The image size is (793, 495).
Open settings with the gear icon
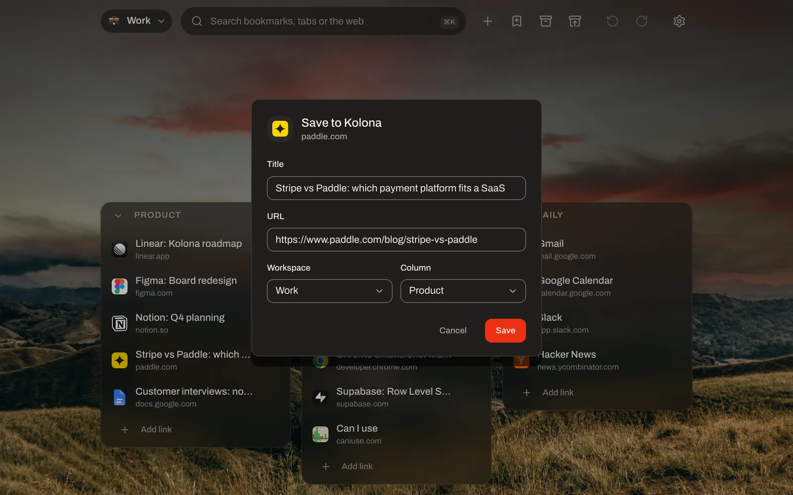[x=680, y=21]
